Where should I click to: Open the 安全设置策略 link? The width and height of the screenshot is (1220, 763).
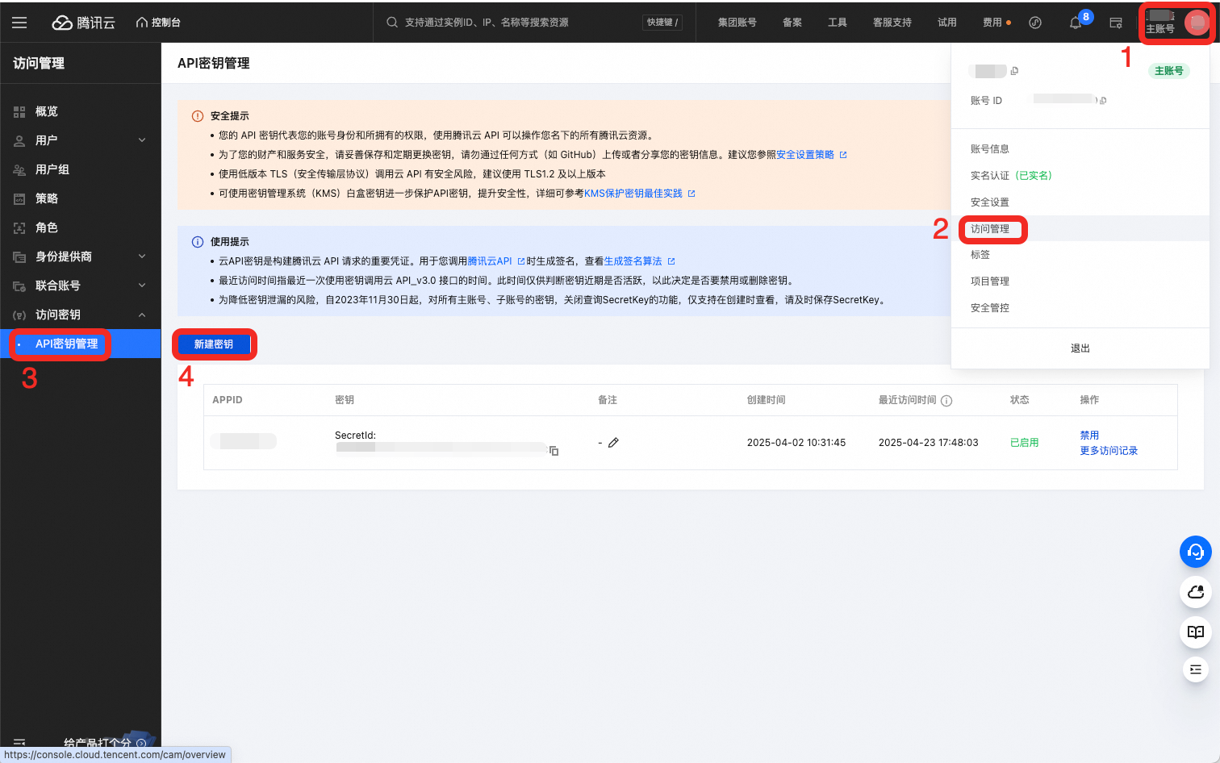pos(805,155)
